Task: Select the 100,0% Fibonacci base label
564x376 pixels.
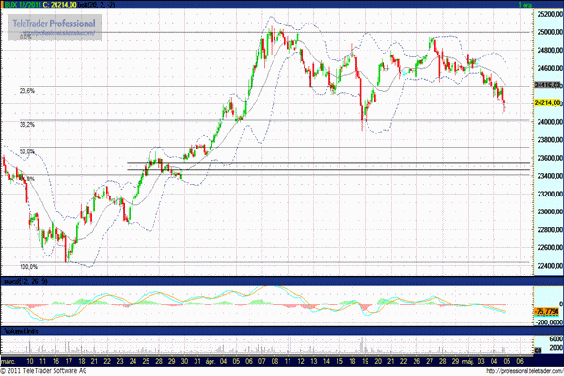Action: [29, 267]
